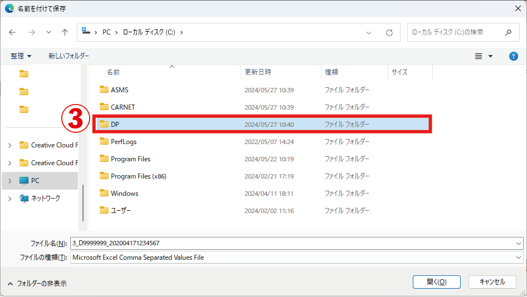This screenshot has width=527, height=297.
Task: Go up one folder level
Action: pos(65,32)
